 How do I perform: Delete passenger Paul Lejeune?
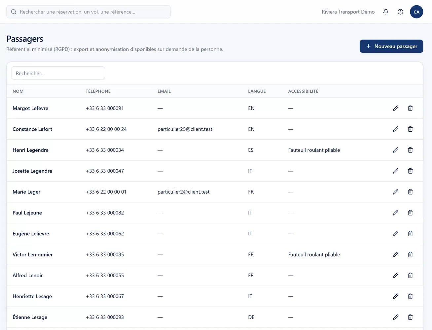pyautogui.click(x=410, y=213)
